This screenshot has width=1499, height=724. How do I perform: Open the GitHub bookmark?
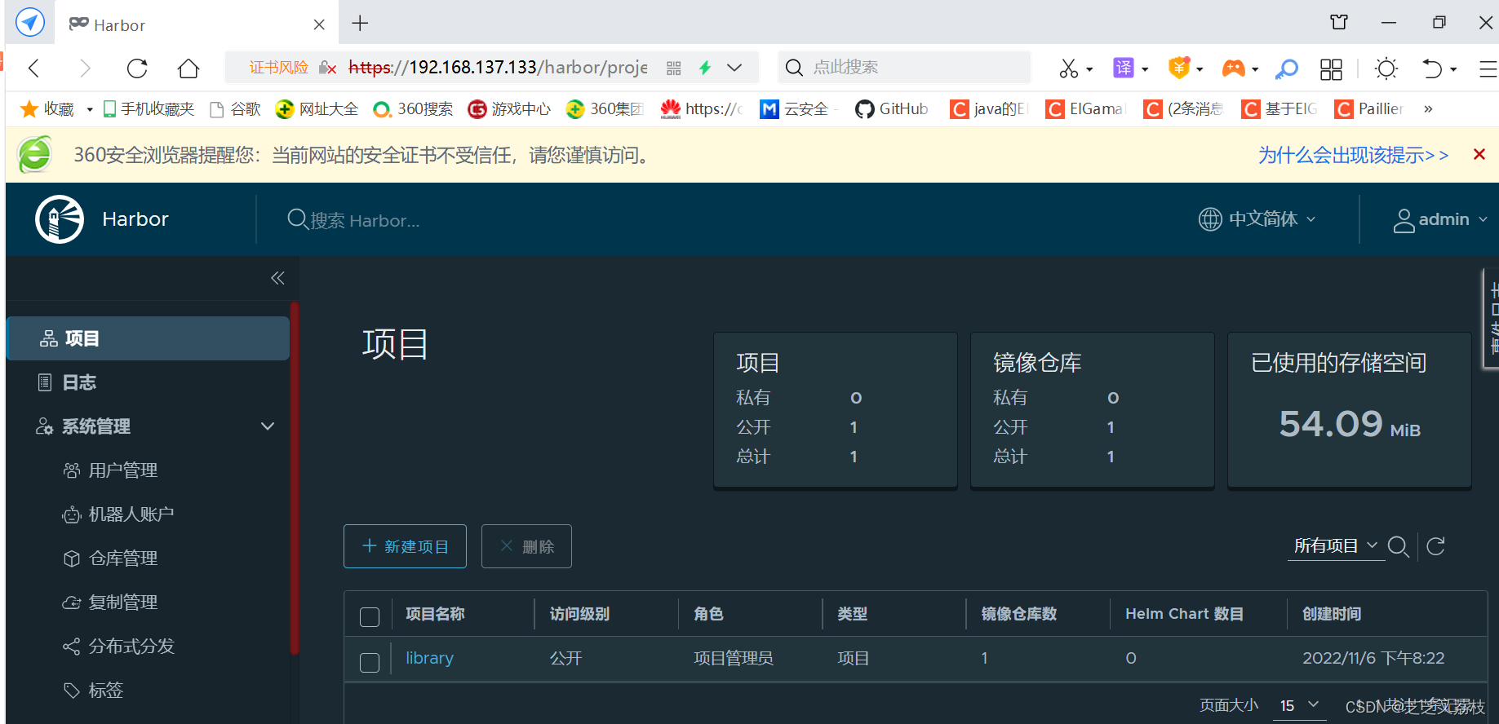892,109
